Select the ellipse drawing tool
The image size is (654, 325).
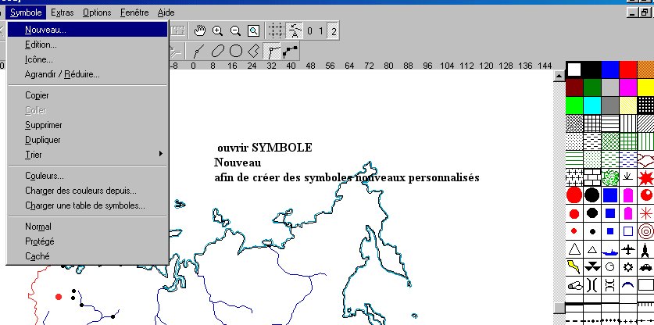coord(218,52)
